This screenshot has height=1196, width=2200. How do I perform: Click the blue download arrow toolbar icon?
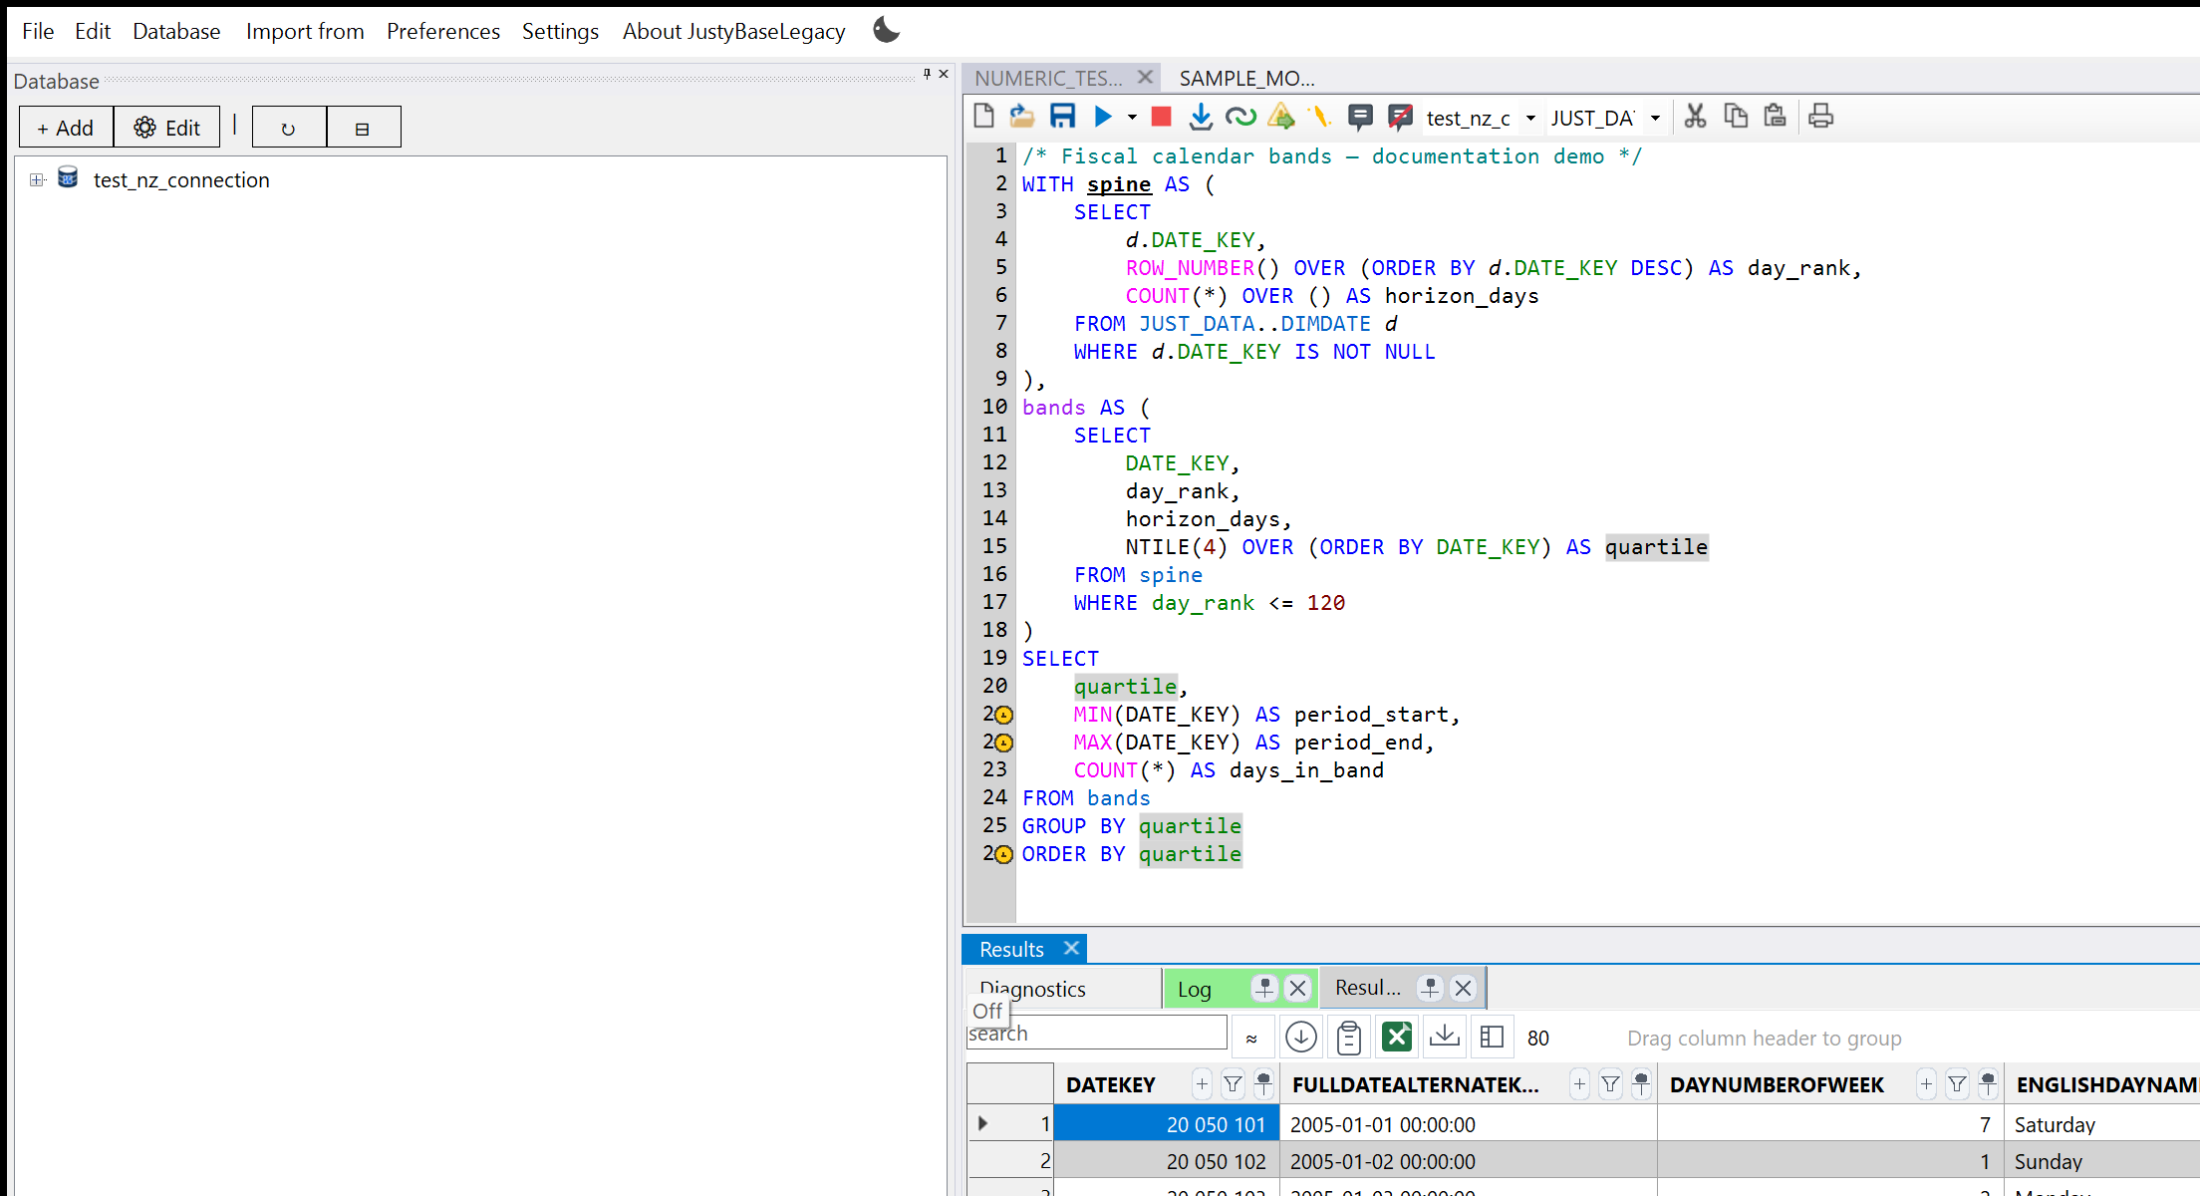[x=1201, y=117]
